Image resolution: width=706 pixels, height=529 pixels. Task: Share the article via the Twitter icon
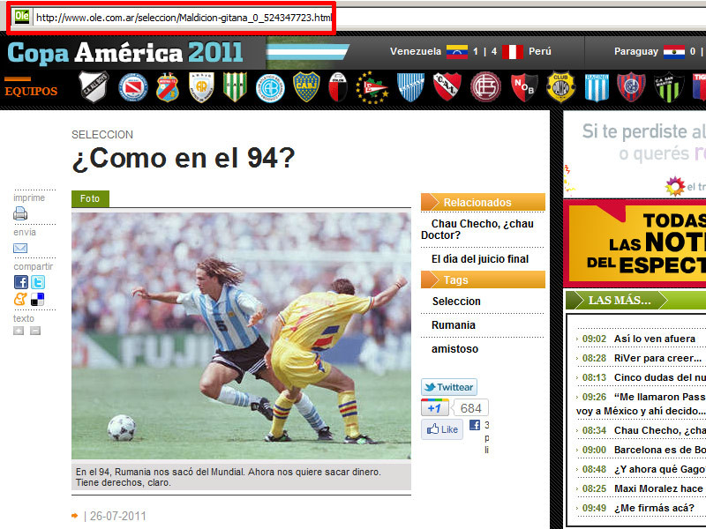[38, 282]
